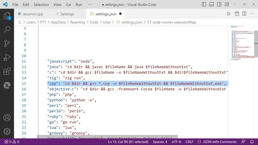258x145 pixels.
Task: Click the "zig run" value on line 14
Action: (x=73, y=78)
